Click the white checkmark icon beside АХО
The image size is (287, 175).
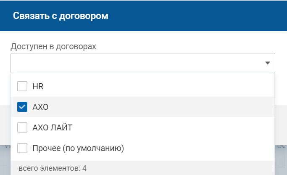click(x=22, y=107)
